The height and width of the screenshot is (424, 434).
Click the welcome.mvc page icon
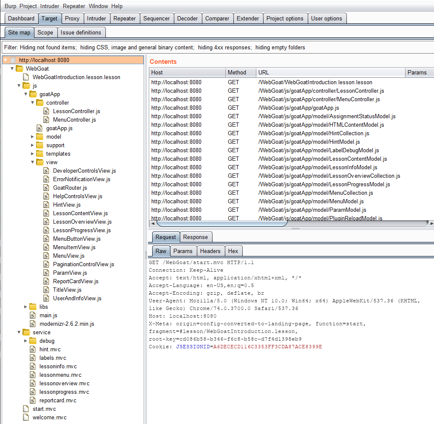[x=26, y=418]
